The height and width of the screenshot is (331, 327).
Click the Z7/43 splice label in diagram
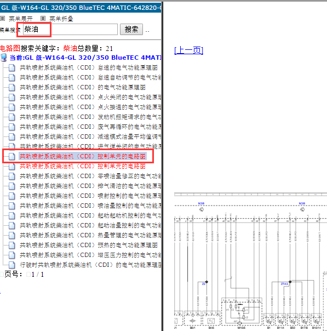[x=284, y=284]
